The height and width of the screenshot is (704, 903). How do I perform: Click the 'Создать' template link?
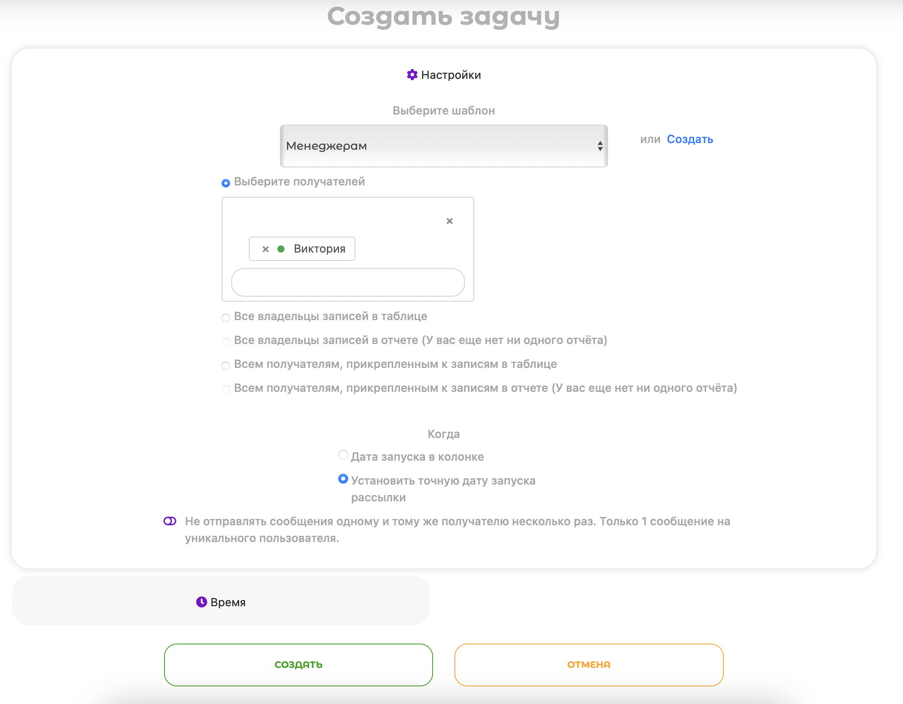[x=690, y=139]
